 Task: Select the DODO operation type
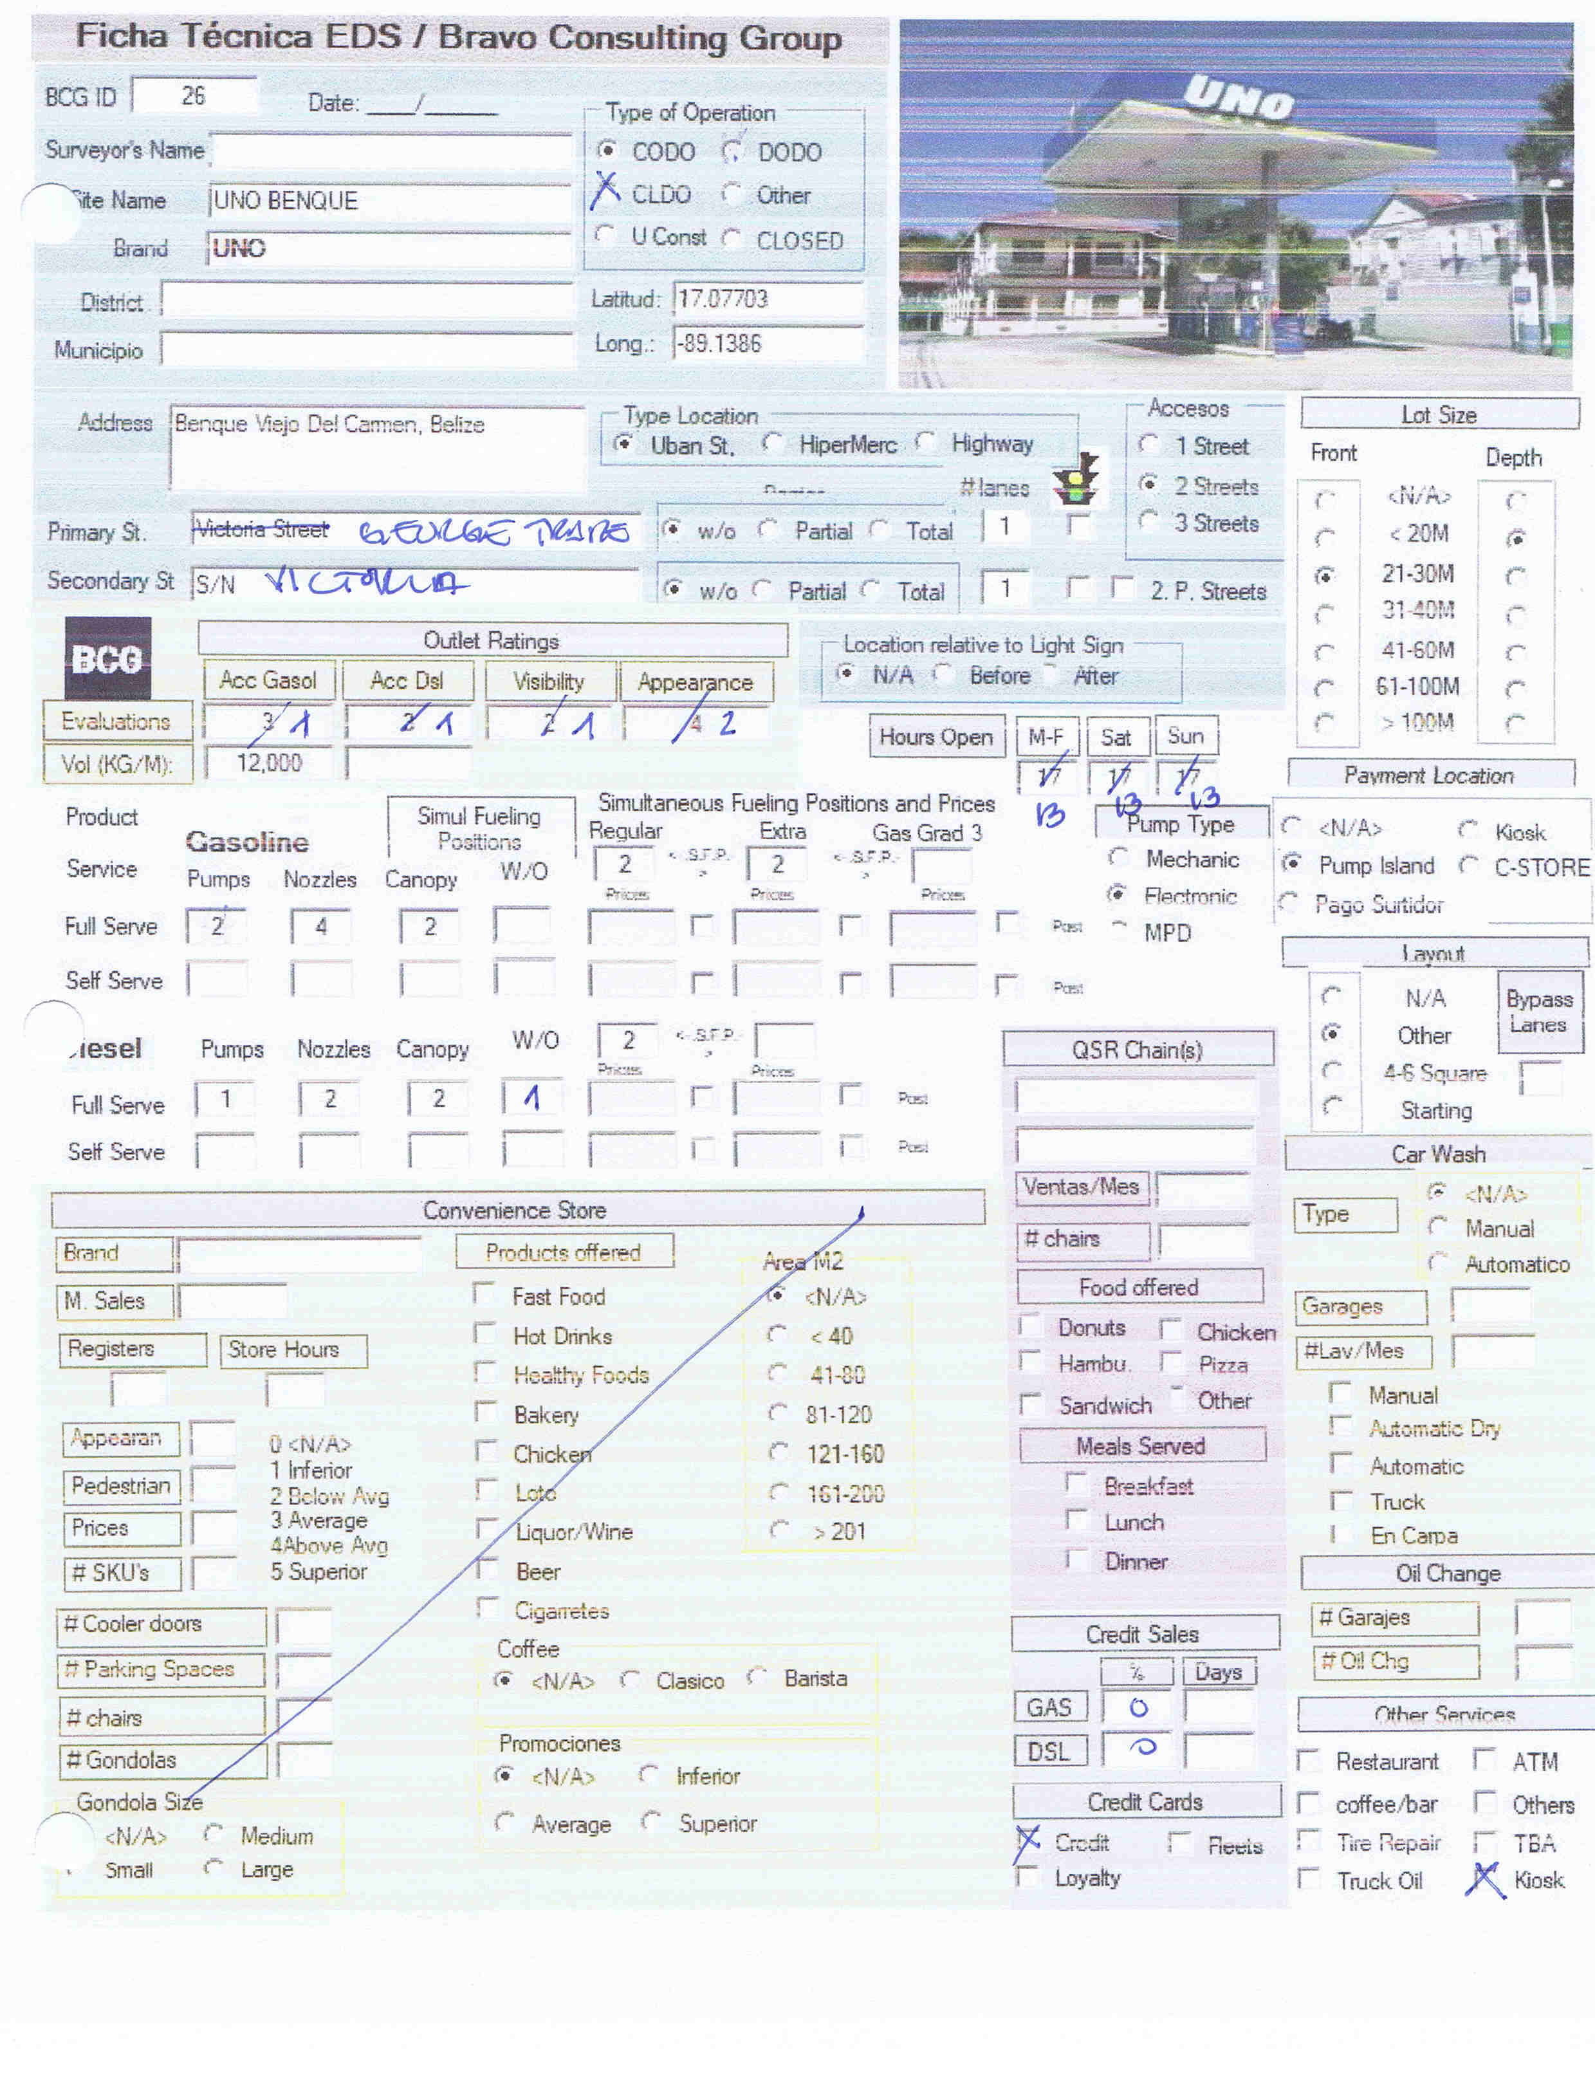point(732,151)
